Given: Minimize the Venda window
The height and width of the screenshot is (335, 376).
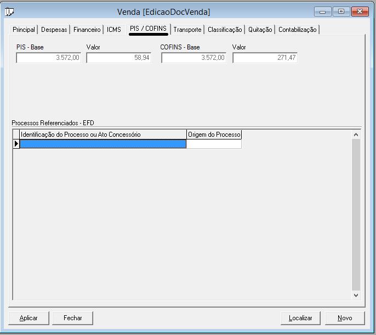Looking at the screenshot, I should tap(322, 12).
